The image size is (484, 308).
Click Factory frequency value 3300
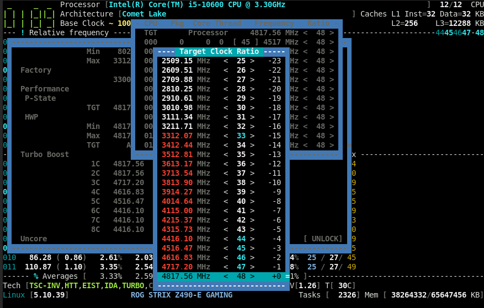pyautogui.click(x=122, y=79)
